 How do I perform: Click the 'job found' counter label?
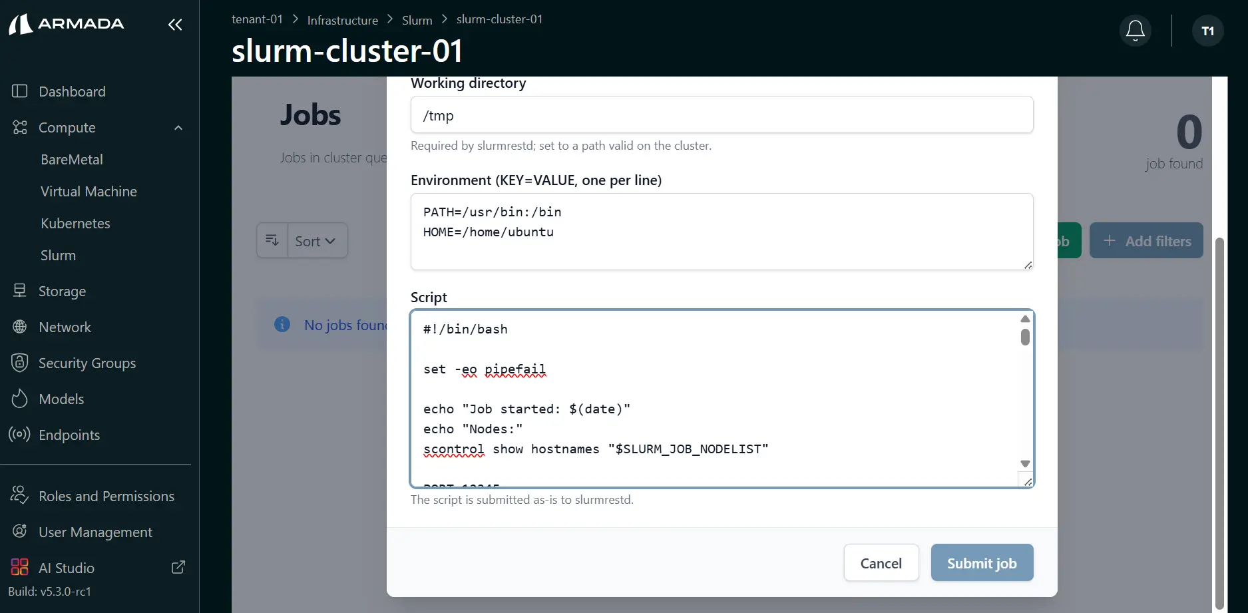pyautogui.click(x=1174, y=164)
